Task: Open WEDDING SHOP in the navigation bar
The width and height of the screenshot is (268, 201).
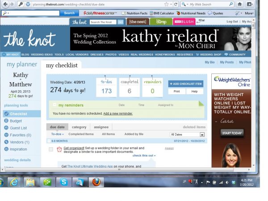Action: pyautogui.click(x=209, y=54)
